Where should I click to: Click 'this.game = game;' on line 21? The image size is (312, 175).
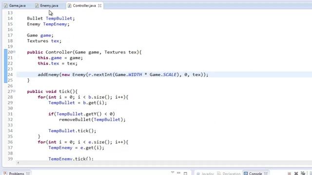(x=60, y=58)
